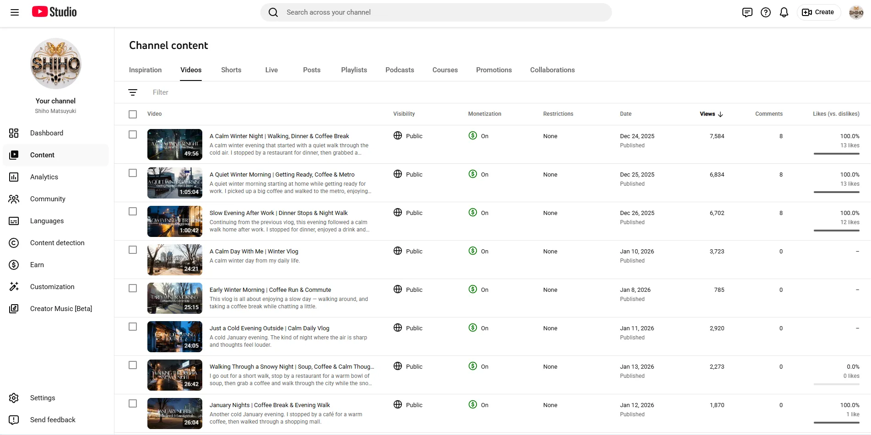Viewport: 871px width, 435px height.
Task: Click the search magnifier icon
Action: pyautogui.click(x=273, y=12)
